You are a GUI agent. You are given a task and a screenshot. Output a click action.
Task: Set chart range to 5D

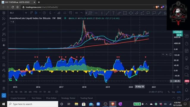point(16,92)
